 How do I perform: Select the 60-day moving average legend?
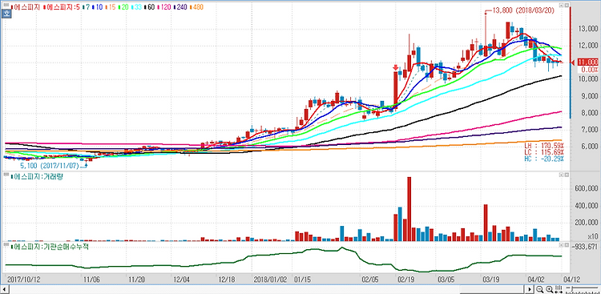tap(150, 7)
